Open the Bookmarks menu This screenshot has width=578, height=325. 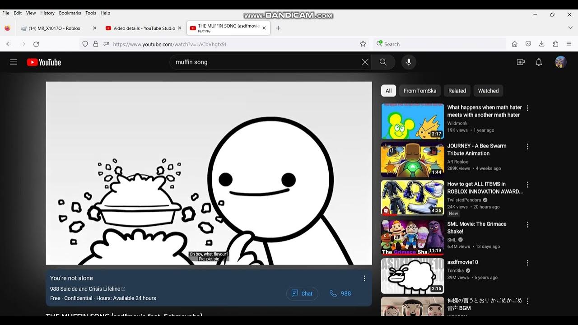70,13
